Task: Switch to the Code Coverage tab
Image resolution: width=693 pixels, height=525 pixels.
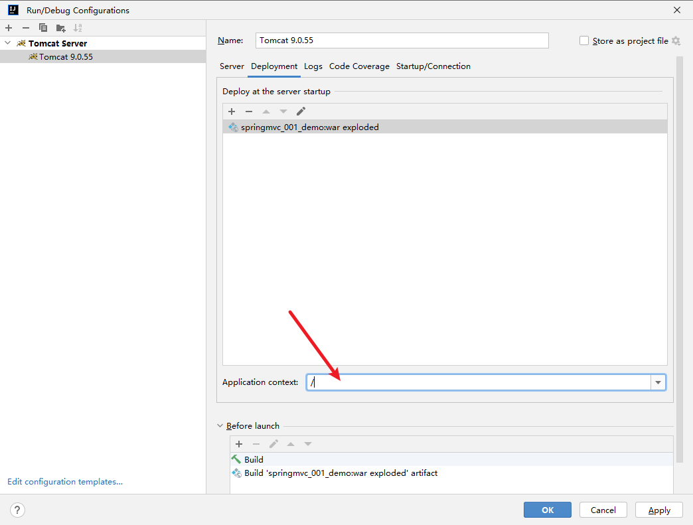Action: point(359,66)
